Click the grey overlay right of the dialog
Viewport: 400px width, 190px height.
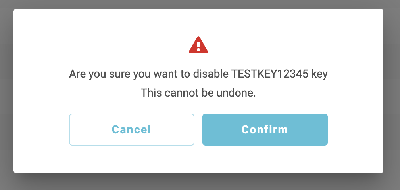click(x=392, y=95)
